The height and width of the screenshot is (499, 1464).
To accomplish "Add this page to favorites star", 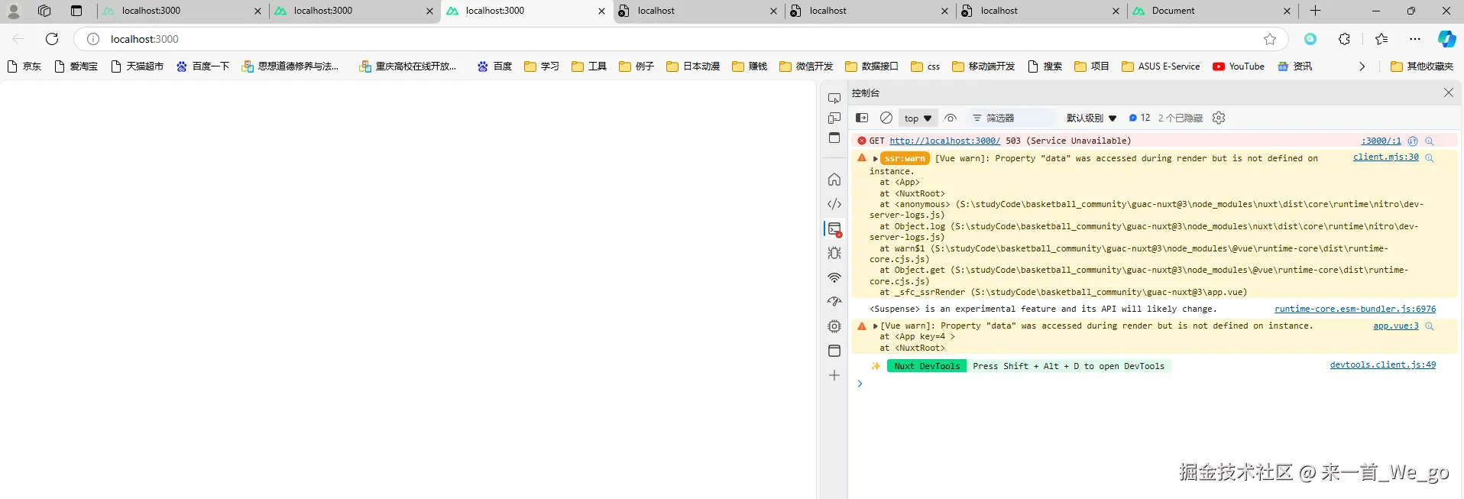I will click(1270, 39).
